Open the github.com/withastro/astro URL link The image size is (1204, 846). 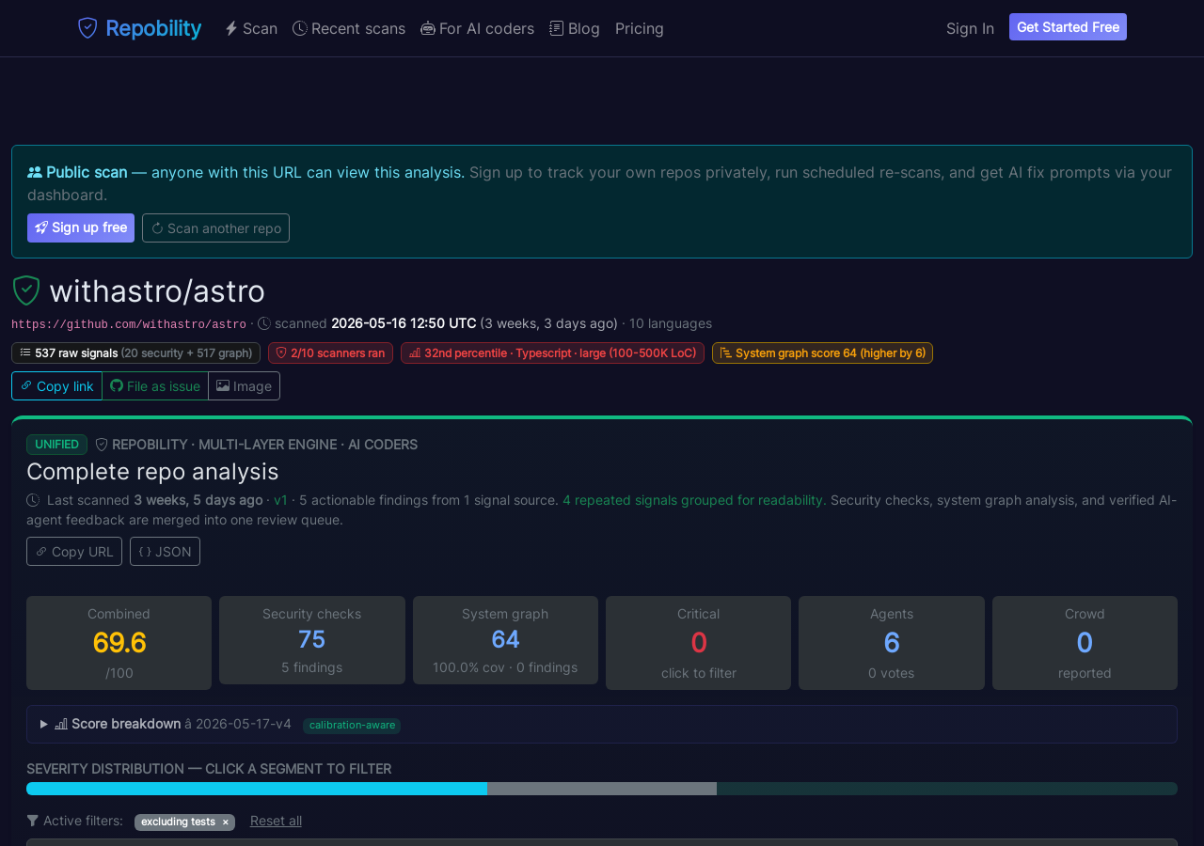tap(129, 324)
